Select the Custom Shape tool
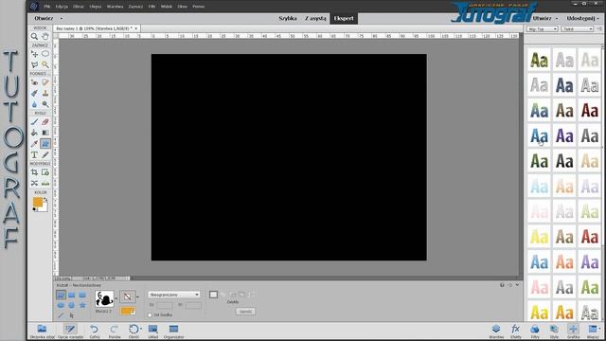This screenshot has width=606, height=341. click(45, 144)
